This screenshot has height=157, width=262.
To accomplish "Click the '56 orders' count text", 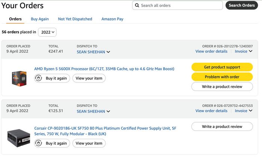I will (10, 32).
